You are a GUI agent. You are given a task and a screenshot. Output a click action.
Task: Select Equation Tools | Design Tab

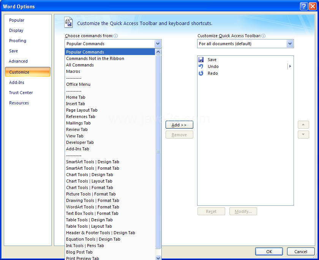[110, 239]
